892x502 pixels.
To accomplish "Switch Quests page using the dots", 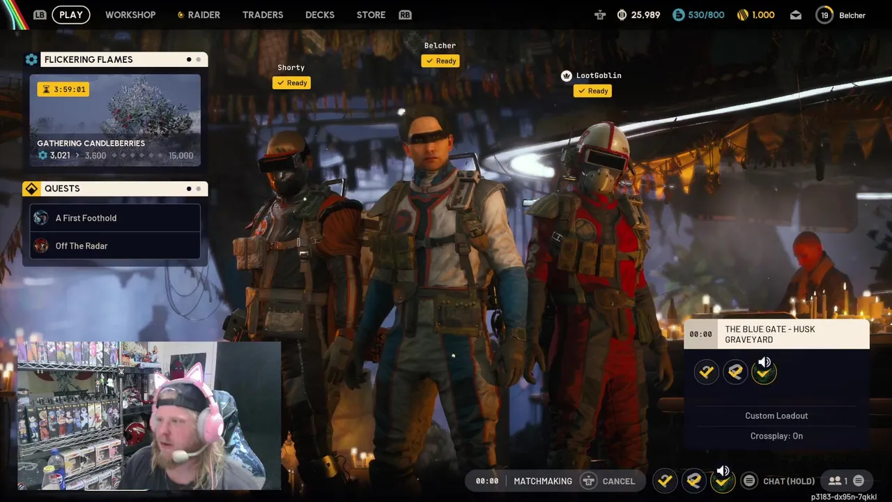I will [x=194, y=188].
